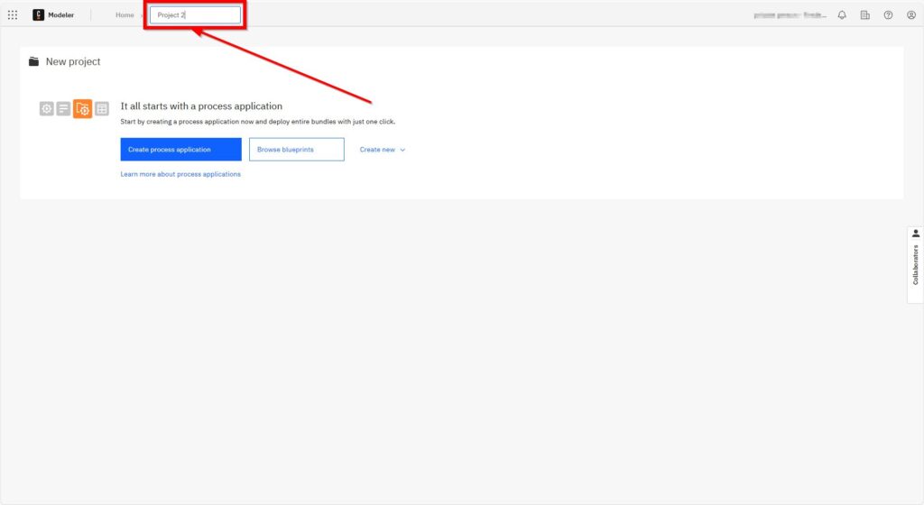Click the chevron next to Create new
Screen dimensions: 924x505
coord(402,150)
